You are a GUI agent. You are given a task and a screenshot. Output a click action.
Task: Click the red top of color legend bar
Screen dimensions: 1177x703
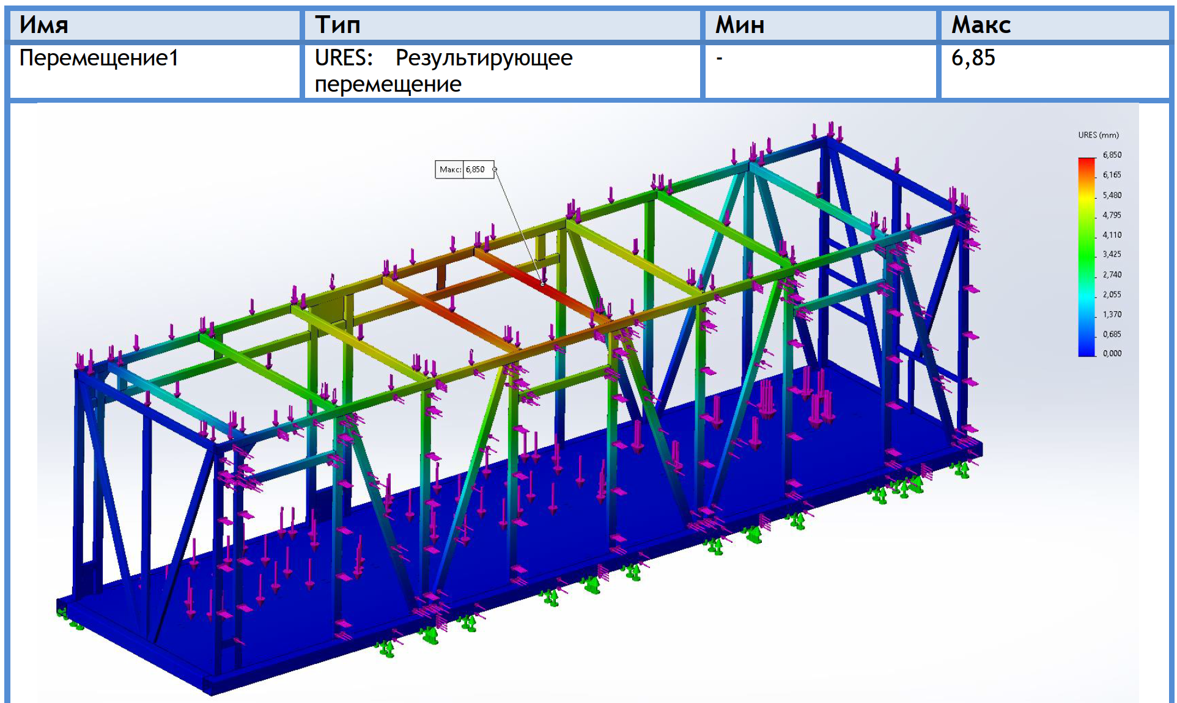coord(1087,163)
